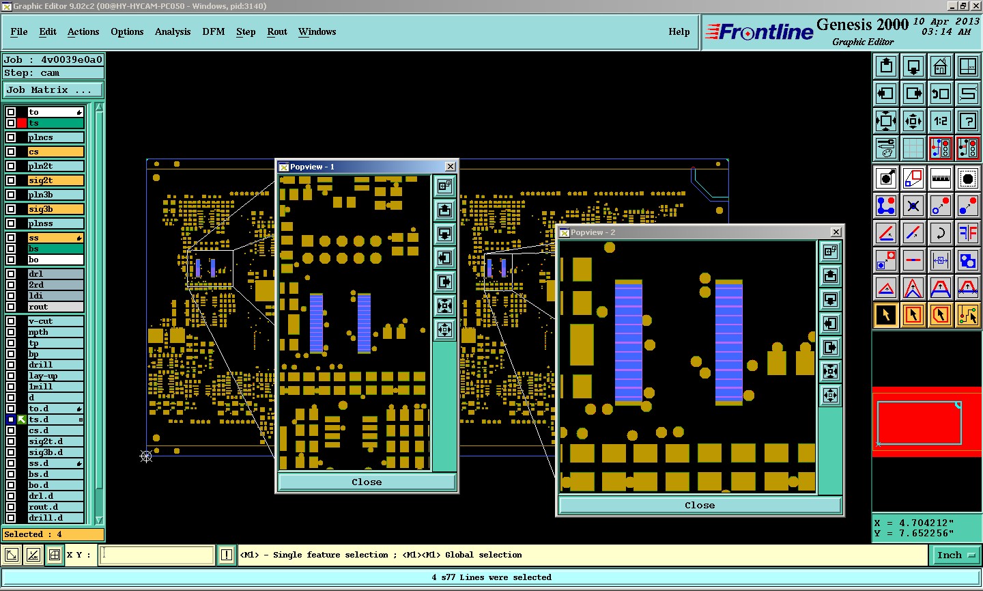The image size is (983, 591).
Task: Open the Job Matrix ... selector
Action: pos(54,90)
